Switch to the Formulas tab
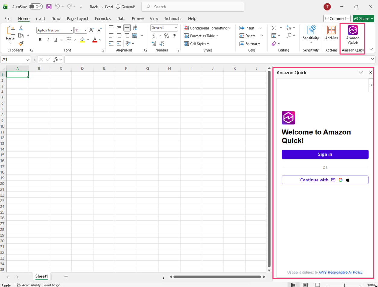Viewport: 378px width, 287px height. (103, 18)
